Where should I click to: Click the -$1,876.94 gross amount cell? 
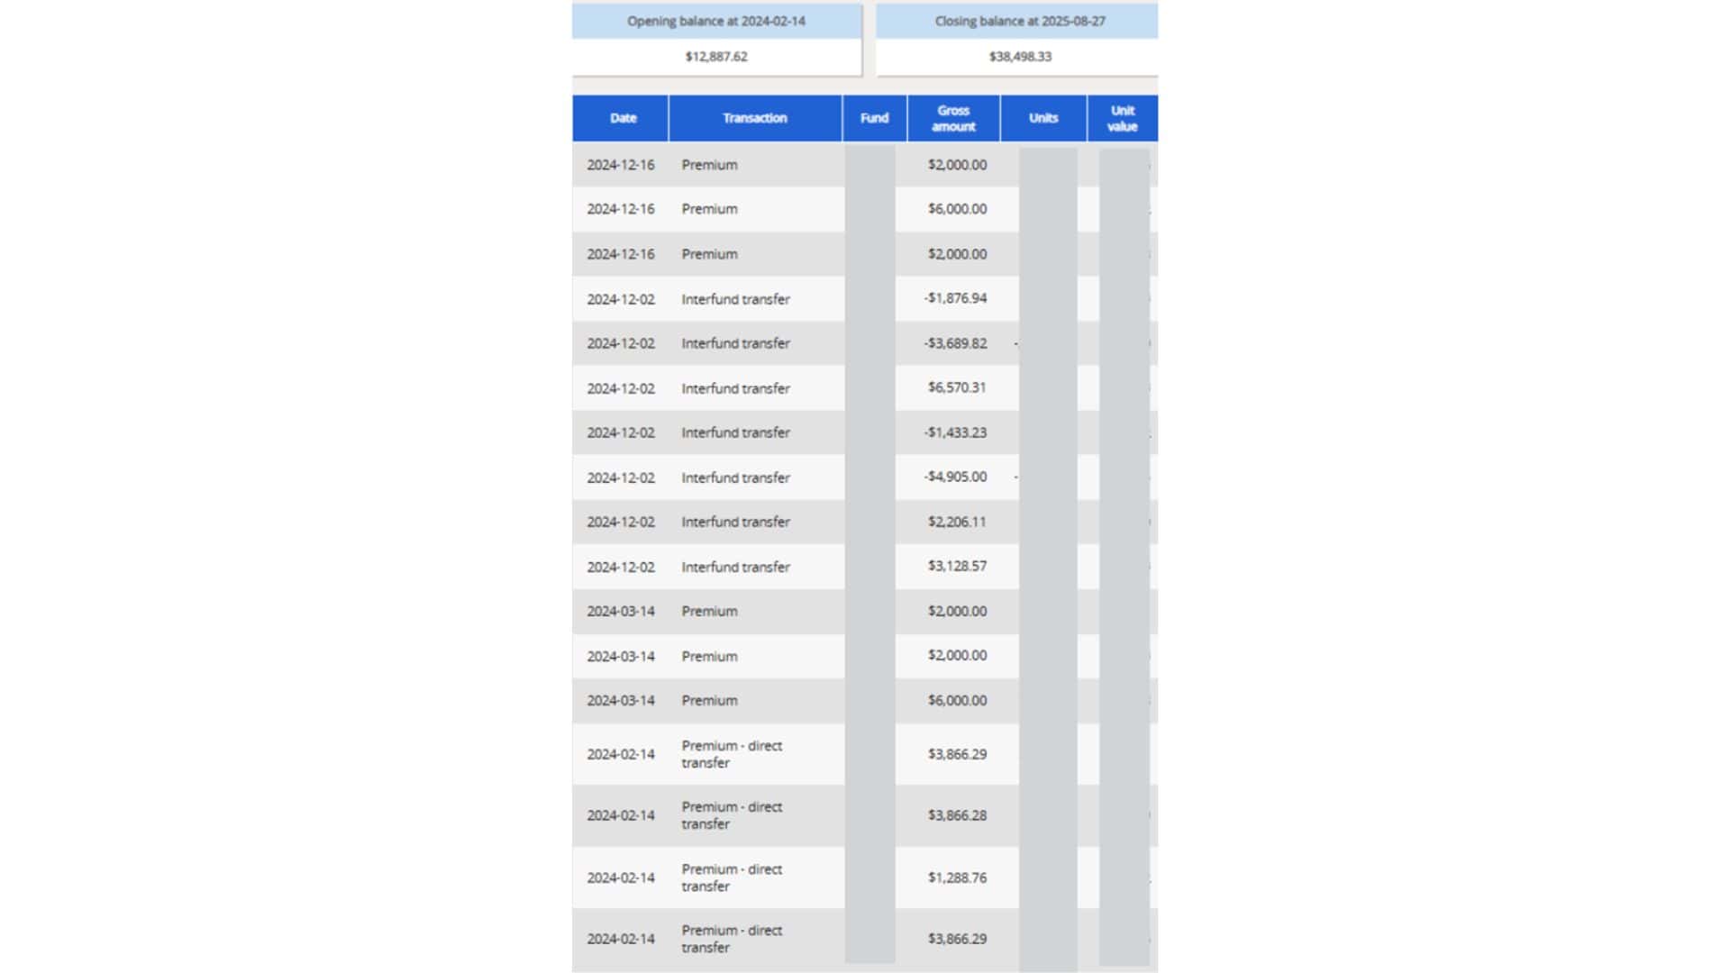click(x=955, y=298)
